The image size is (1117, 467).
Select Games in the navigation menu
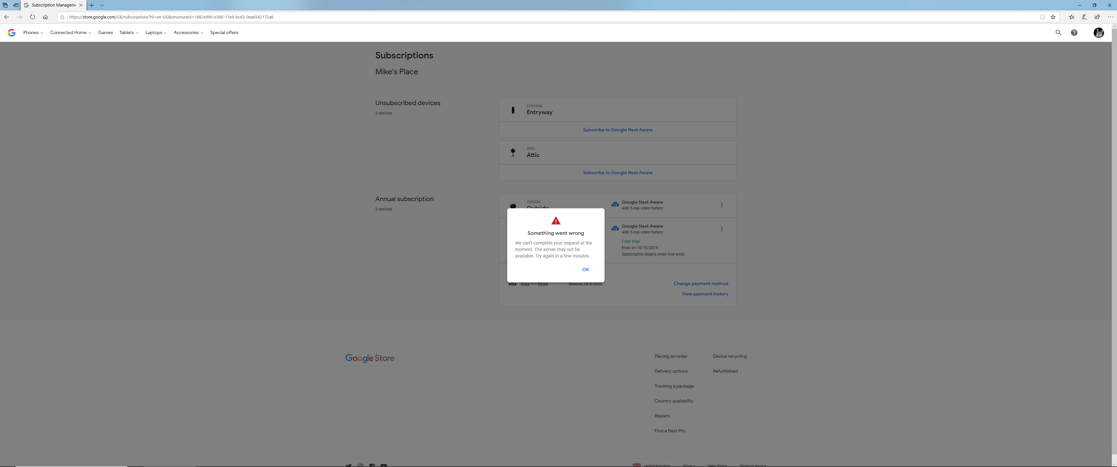[106, 32]
